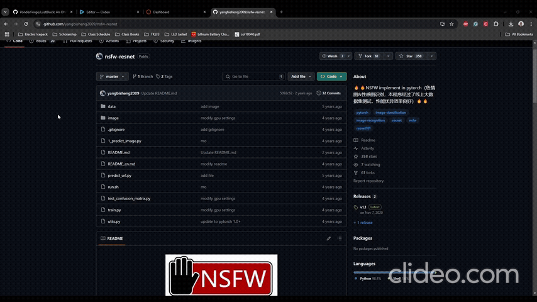Click Report repository link

[368, 181]
